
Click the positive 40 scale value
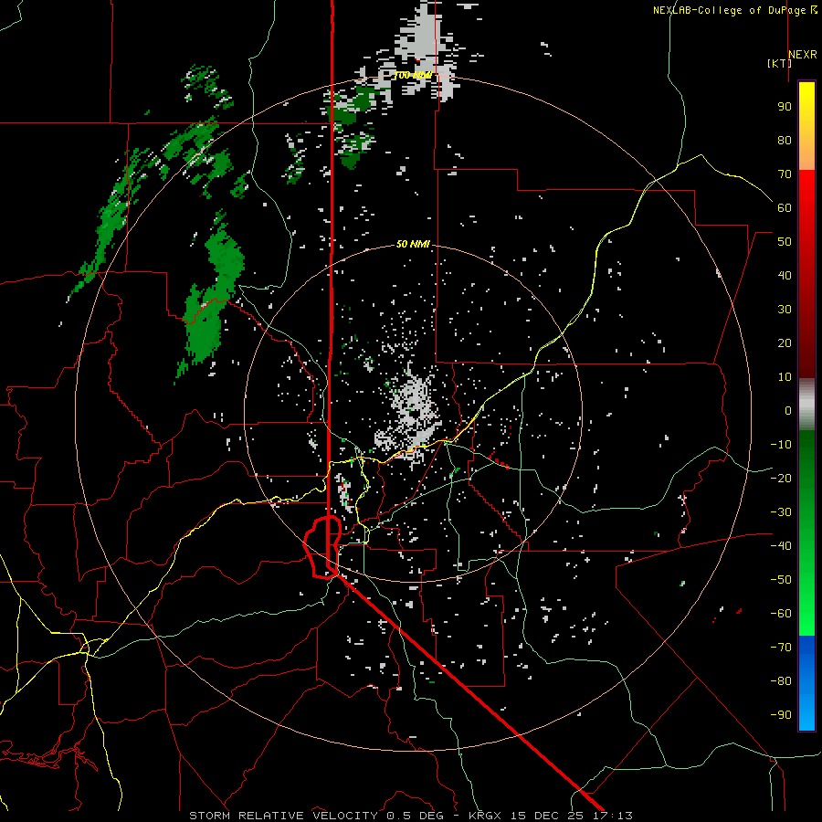click(x=785, y=275)
